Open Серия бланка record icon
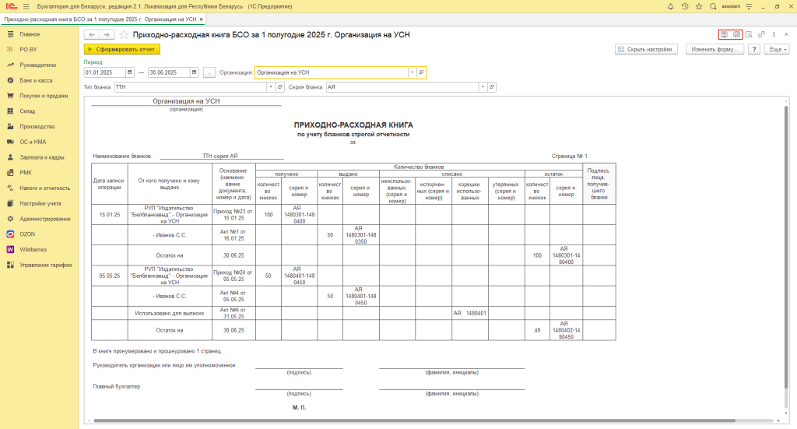The image size is (797, 429). 492,87
